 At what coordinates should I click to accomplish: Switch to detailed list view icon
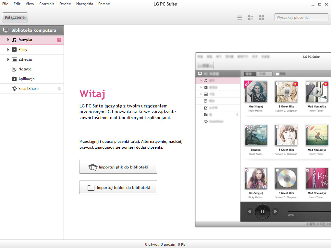pos(251,18)
